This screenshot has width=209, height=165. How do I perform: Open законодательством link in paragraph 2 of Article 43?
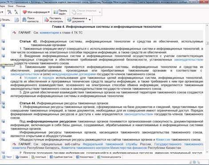coord(189,60)
